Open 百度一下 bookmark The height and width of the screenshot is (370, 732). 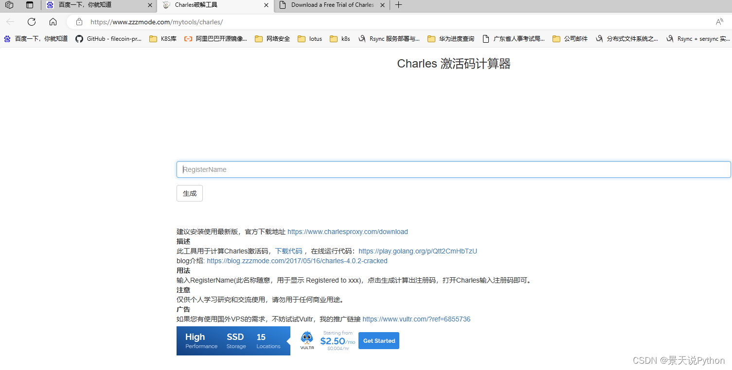click(36, 39)
